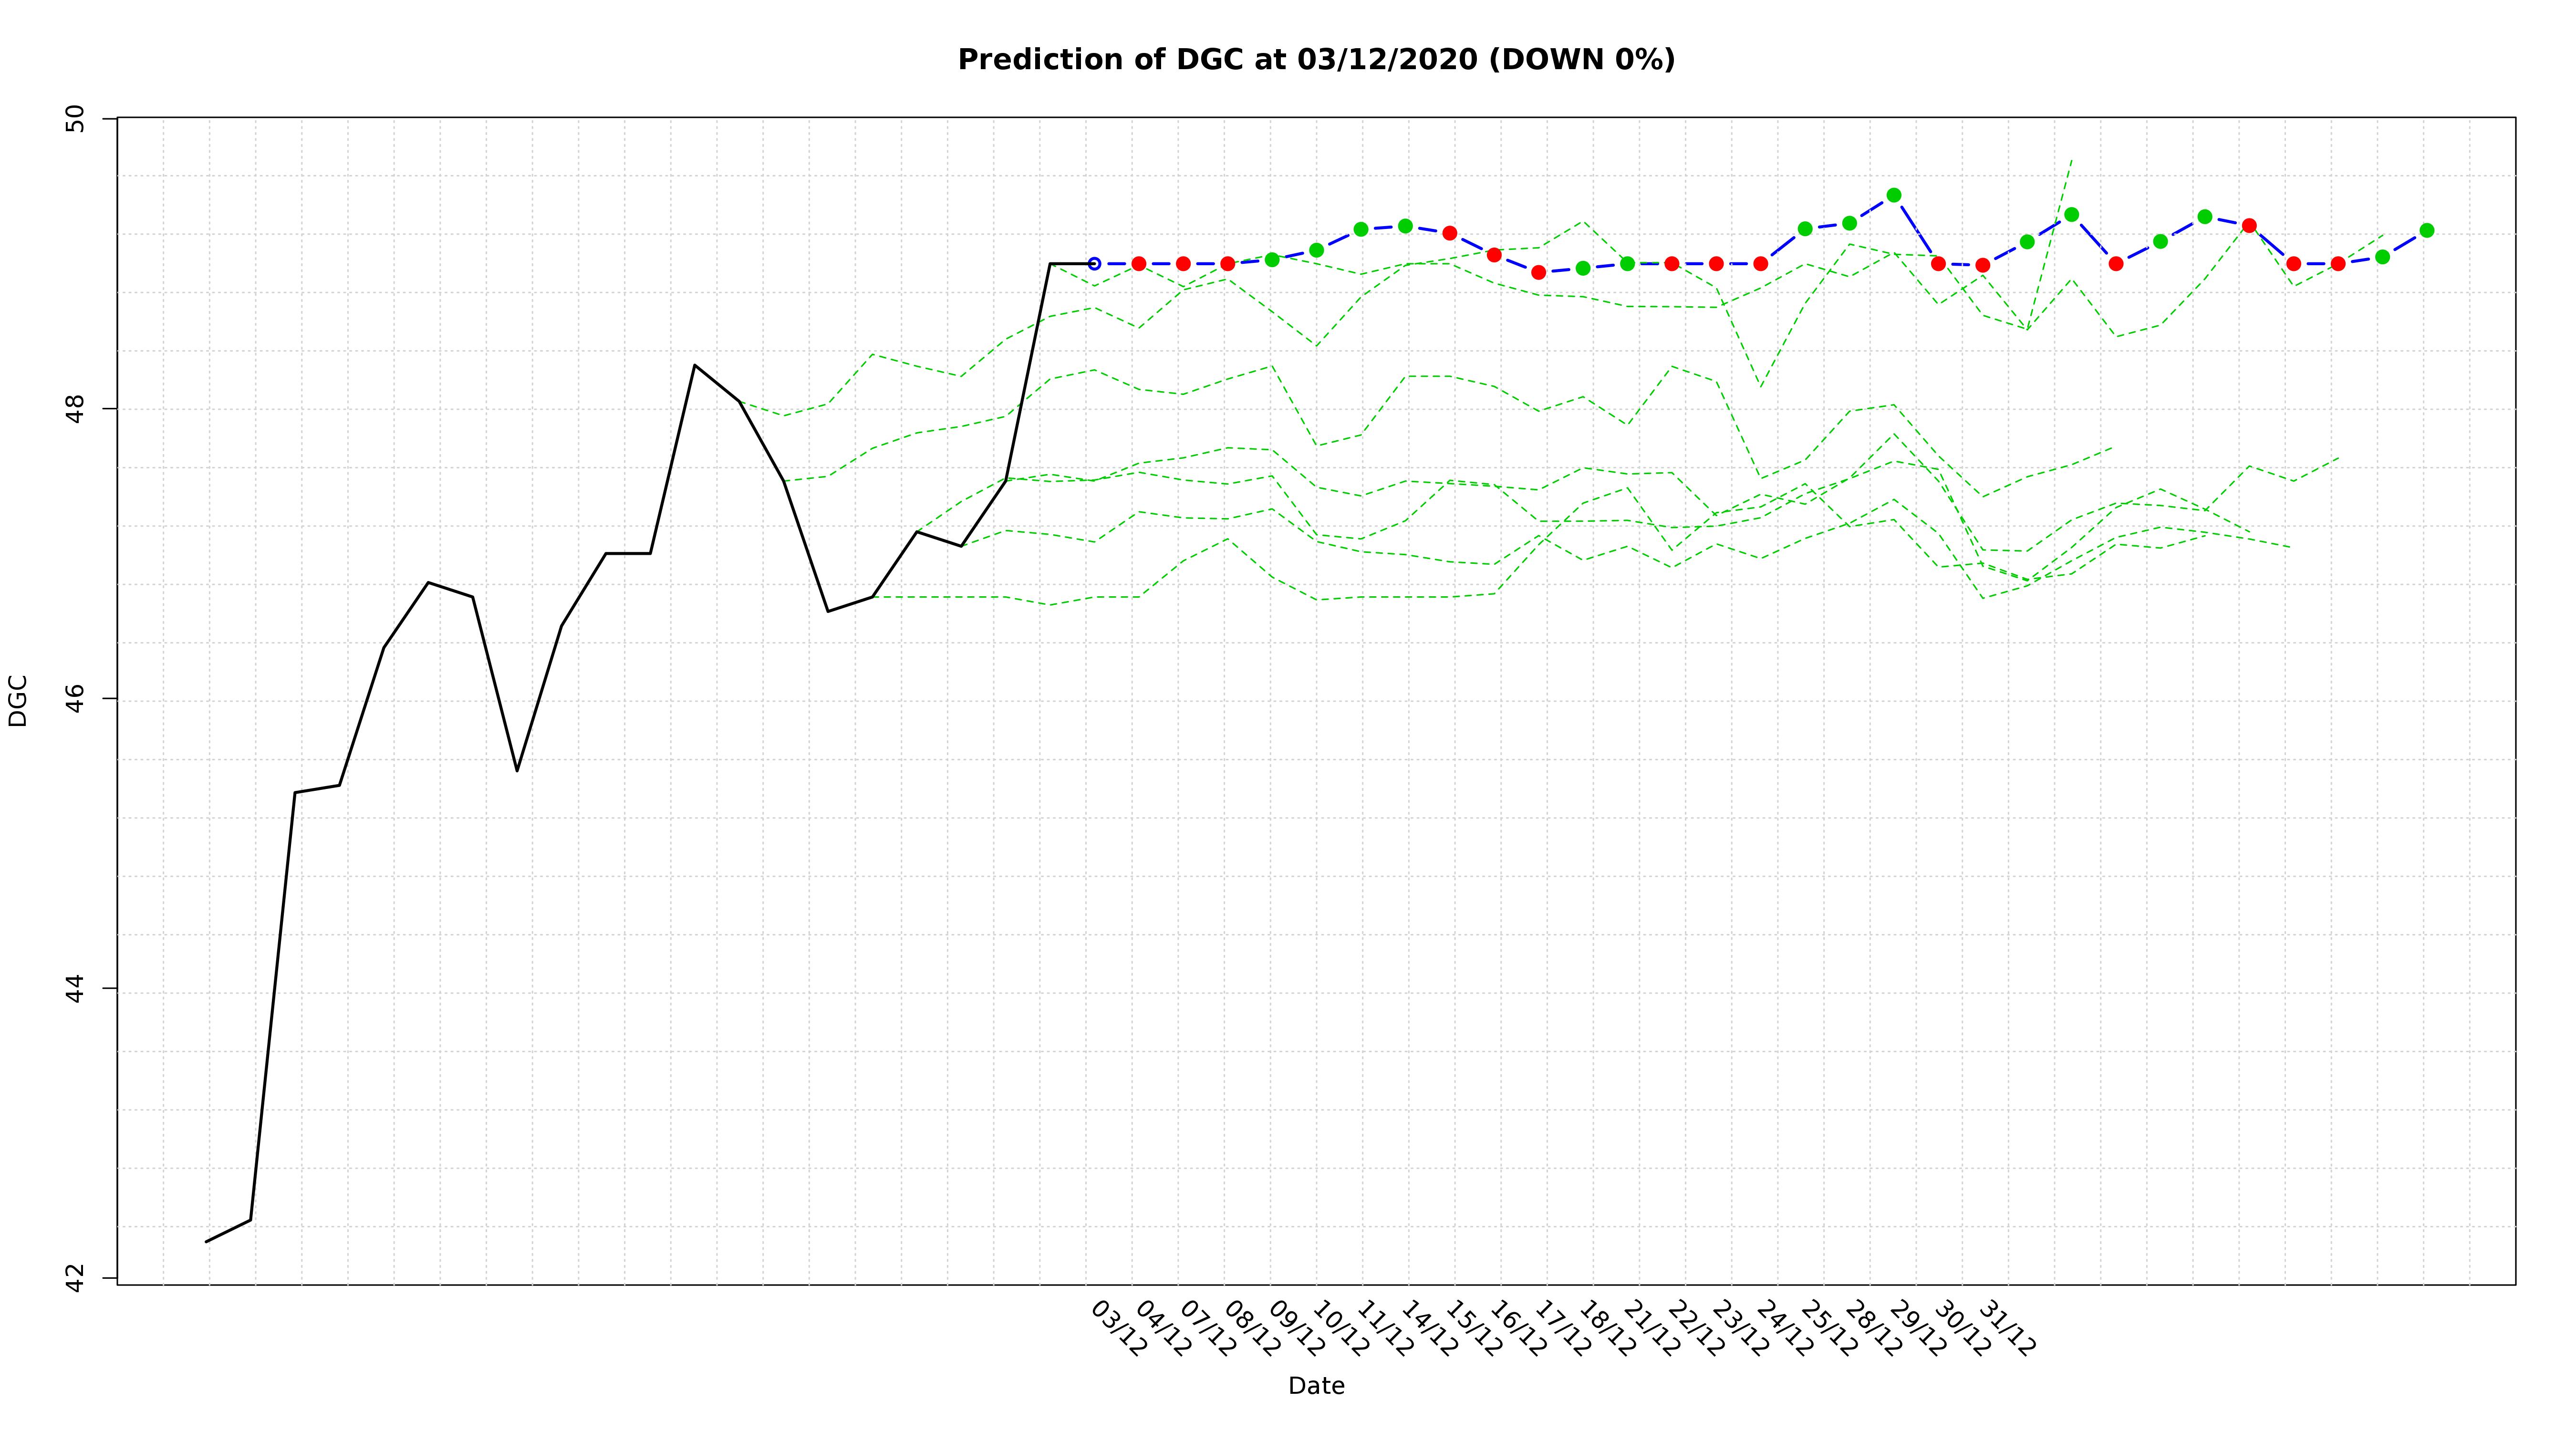
Task: Click the last green dot at the blue line's end
Action: [x=2427, y=231]
